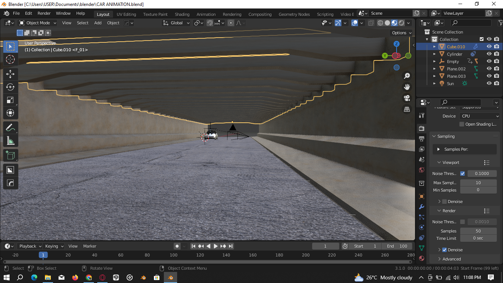Switch to wireframe viewport shading
Screen dimensions: 503x283
pyautogui.click(x=380, y=23)
